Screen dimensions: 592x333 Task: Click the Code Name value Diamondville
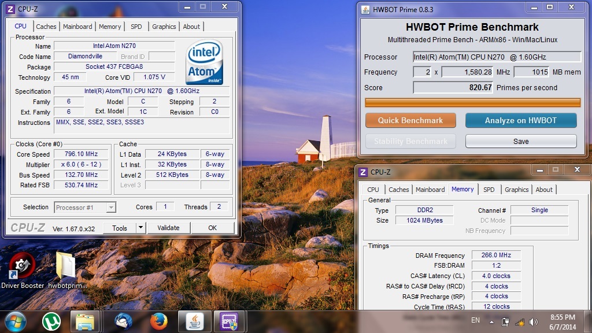click(x=85, y=56)
